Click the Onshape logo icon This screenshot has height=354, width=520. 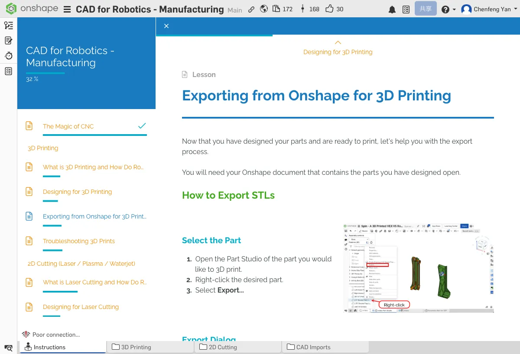point(11,9)
